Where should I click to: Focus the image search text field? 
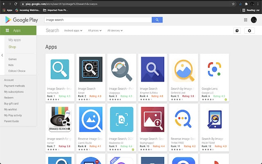pos(98,20)
